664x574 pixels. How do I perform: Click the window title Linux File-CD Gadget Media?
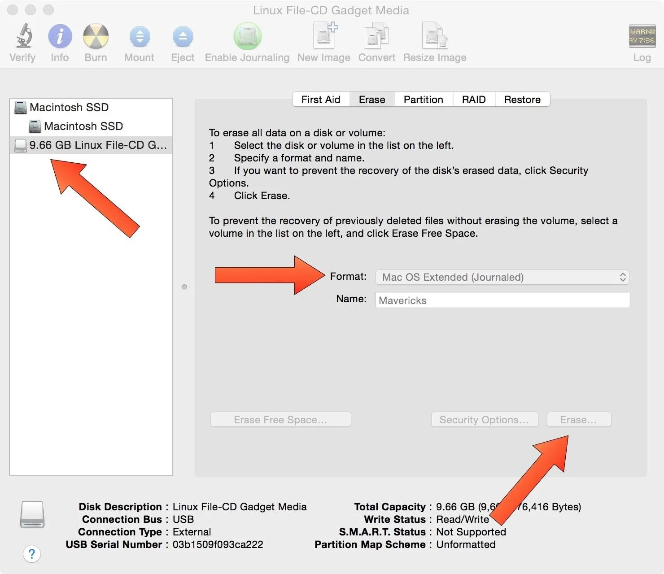(331, 10)
